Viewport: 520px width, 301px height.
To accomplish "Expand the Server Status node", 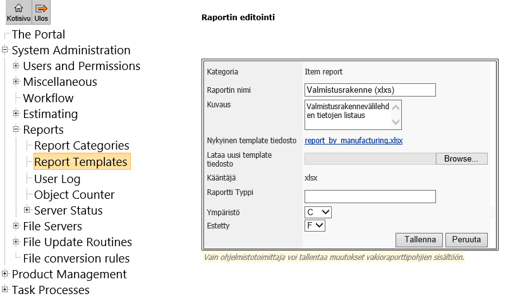I will [27, 210].
